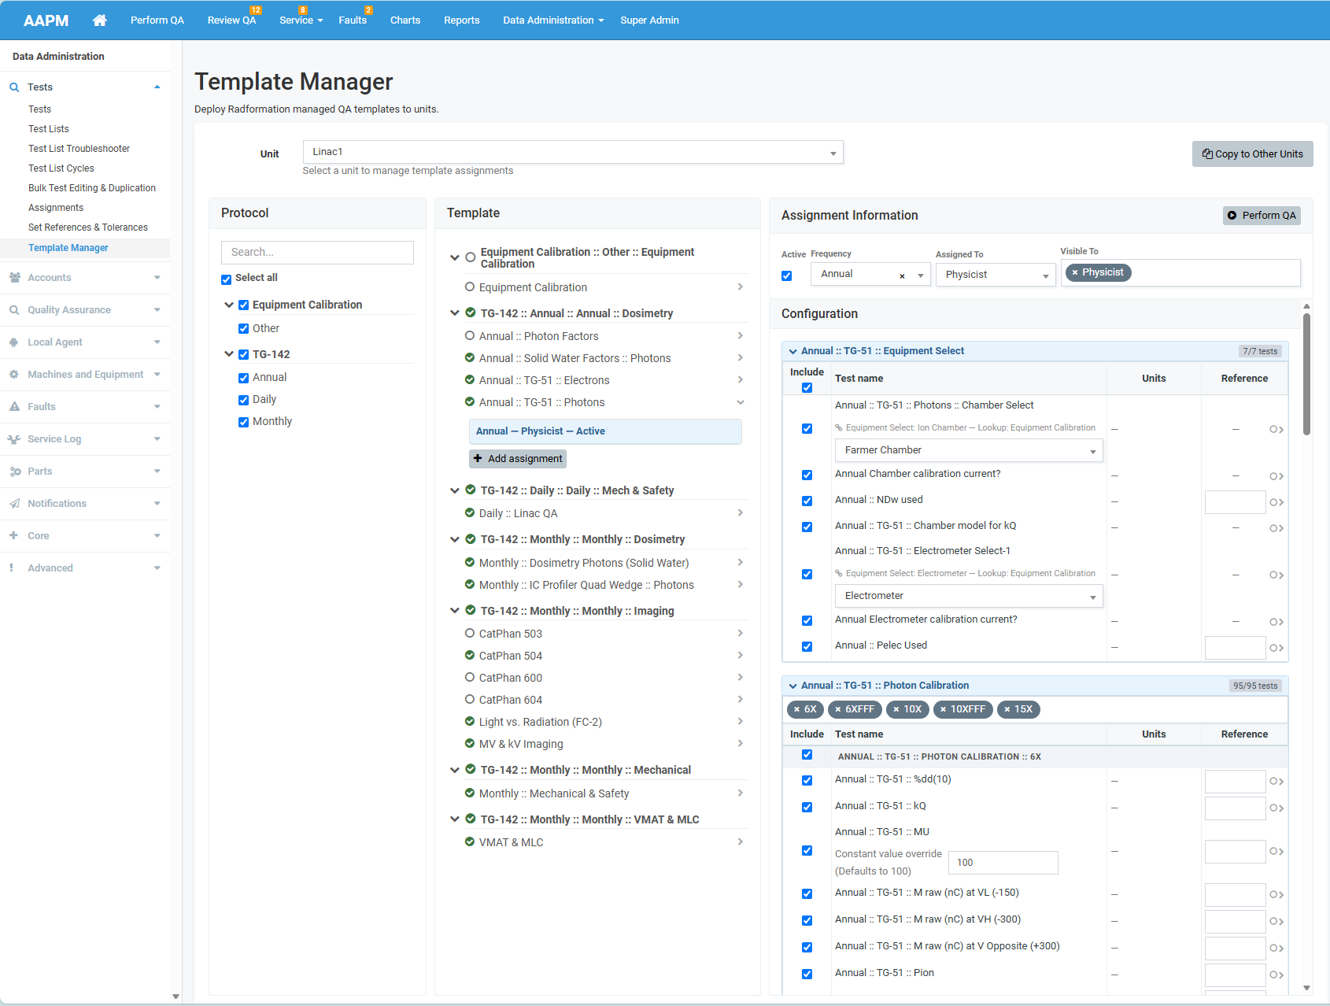
Task: Click the Accounts users icon in sidebar
Action: (x=14, y=277)
